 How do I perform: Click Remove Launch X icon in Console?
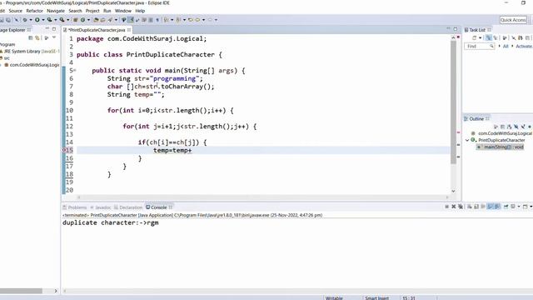453,207
